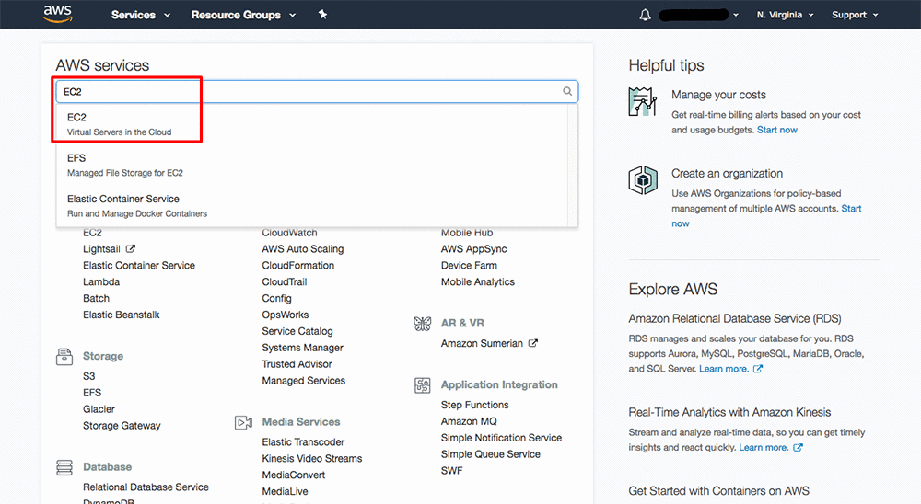
Task: Open Amazon MQ
Action: [469, 421]
